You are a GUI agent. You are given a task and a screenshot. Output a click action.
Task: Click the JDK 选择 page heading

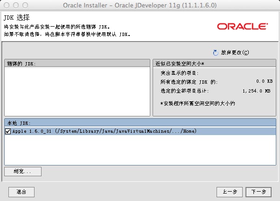[17, 18]
